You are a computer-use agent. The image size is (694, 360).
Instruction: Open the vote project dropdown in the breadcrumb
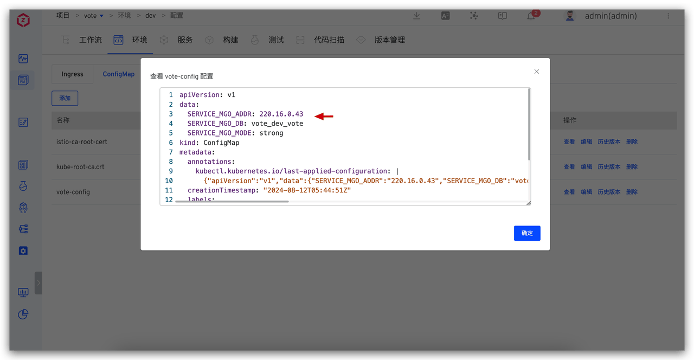93,15
